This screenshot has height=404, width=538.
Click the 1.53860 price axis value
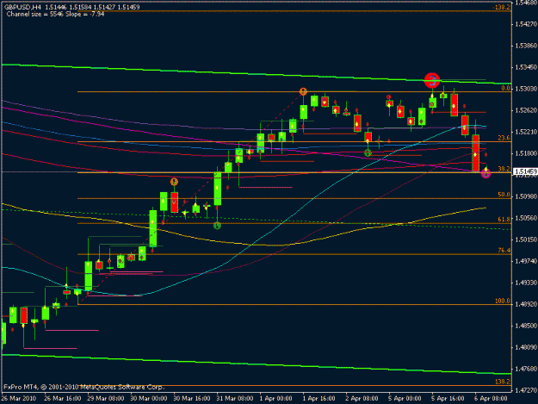[x=526, y=46]
